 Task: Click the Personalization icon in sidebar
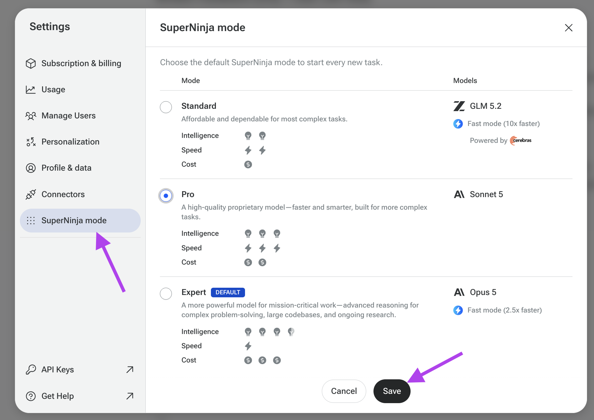[x=31, y=142]
